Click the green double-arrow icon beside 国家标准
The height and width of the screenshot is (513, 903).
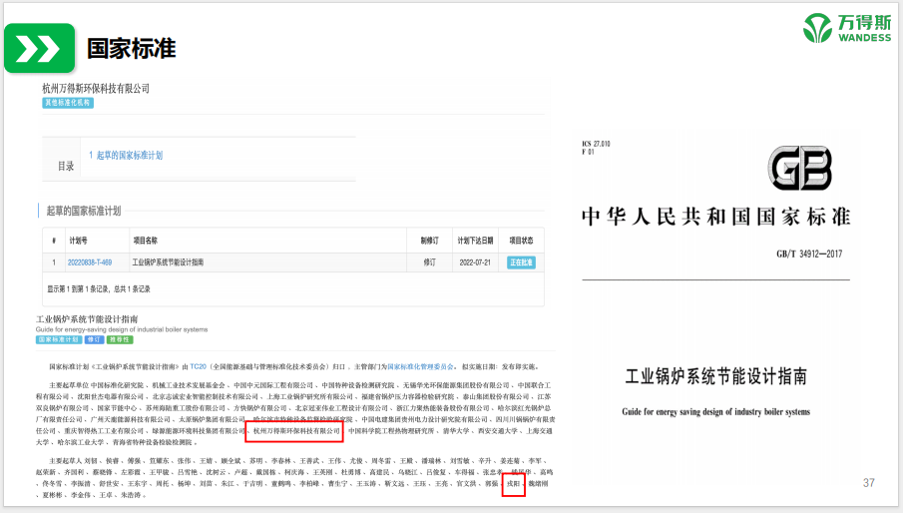pos(39,48)
